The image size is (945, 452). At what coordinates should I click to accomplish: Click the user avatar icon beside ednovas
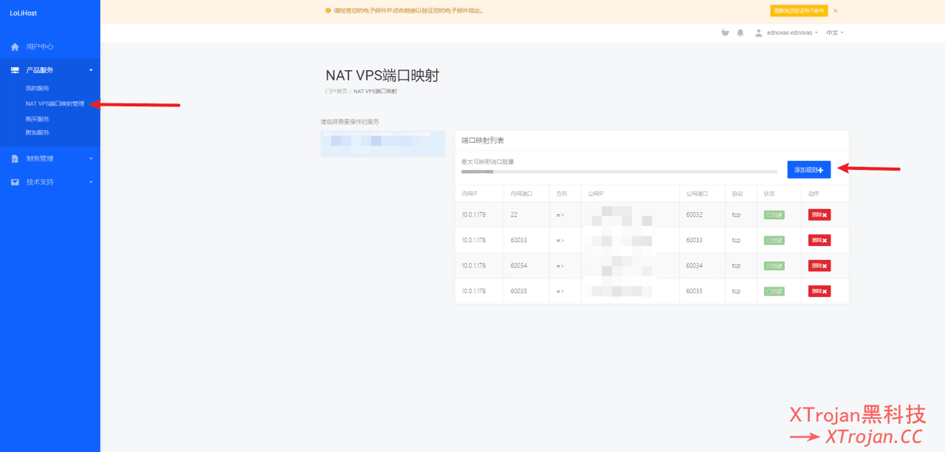[x=758, y=32]
